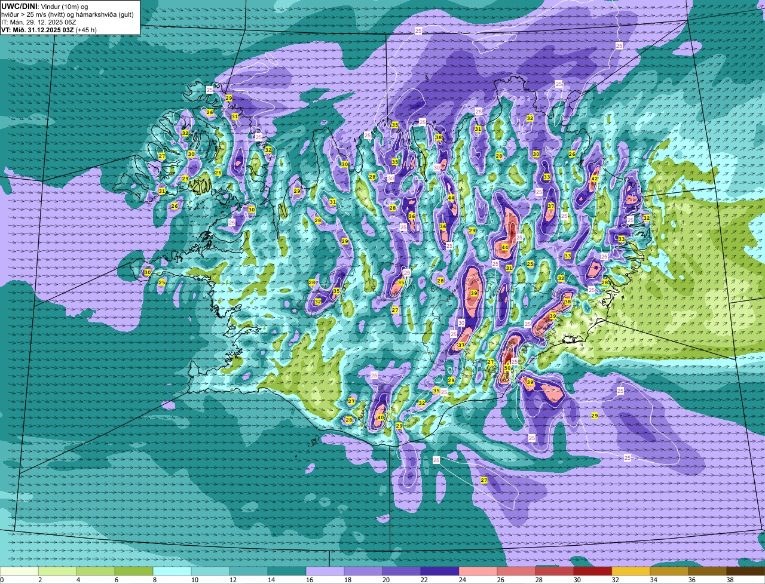Click the legend scale tick label 8
The height and width of the screenshot is (584, 765).
pos(154,580)
